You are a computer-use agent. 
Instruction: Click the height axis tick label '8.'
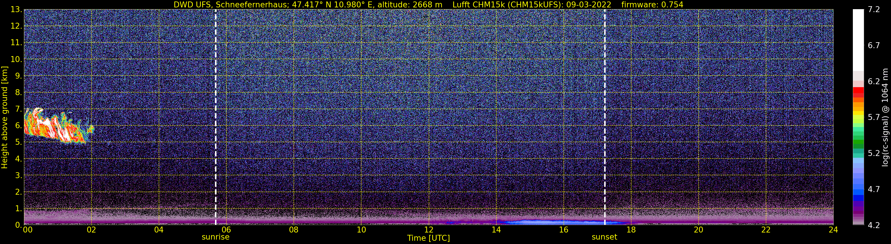pyautogui.click(x=19, y=92)
